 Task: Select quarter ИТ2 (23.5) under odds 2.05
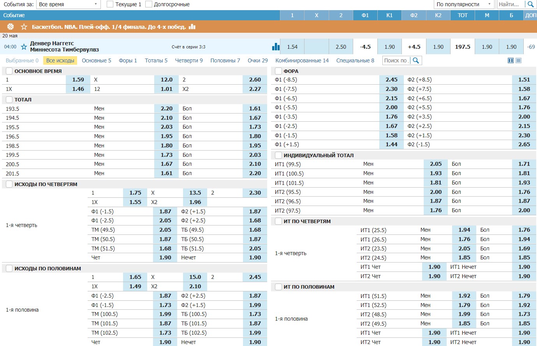click(464, 248)
